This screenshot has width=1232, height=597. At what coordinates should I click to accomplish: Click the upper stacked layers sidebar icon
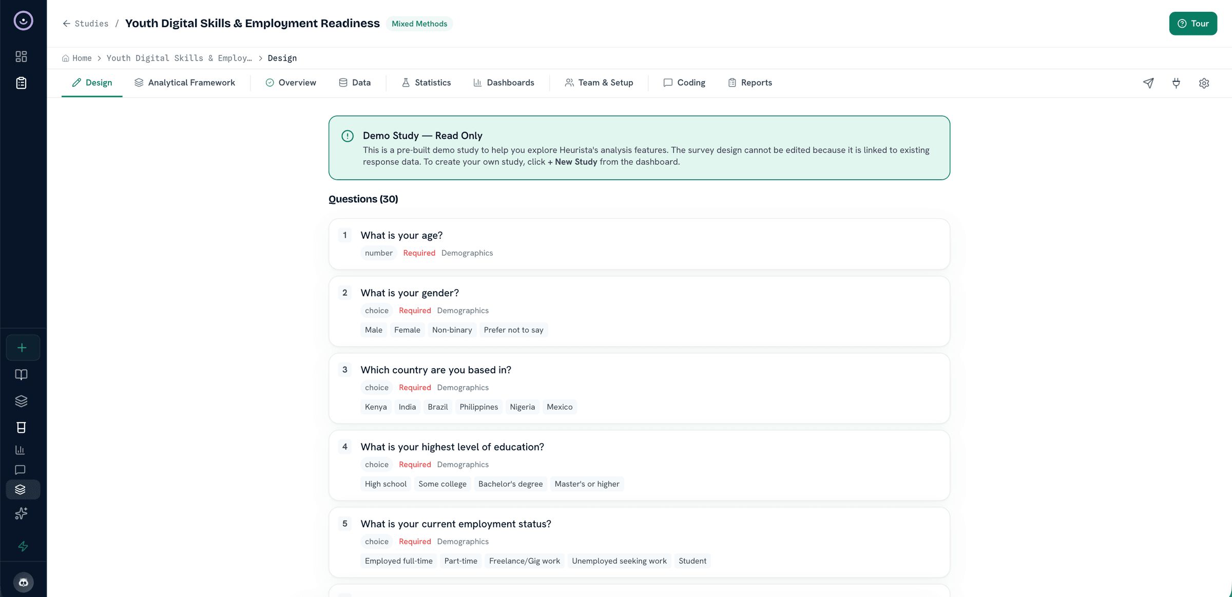pos(21,401)
